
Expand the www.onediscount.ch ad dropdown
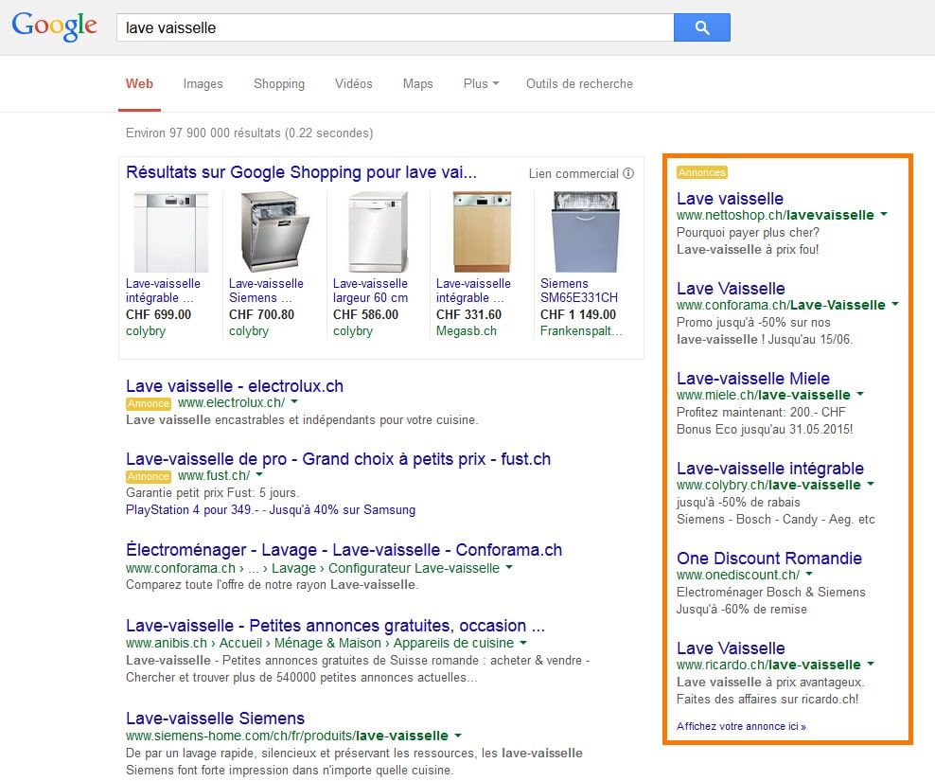[x=809, y=574]
